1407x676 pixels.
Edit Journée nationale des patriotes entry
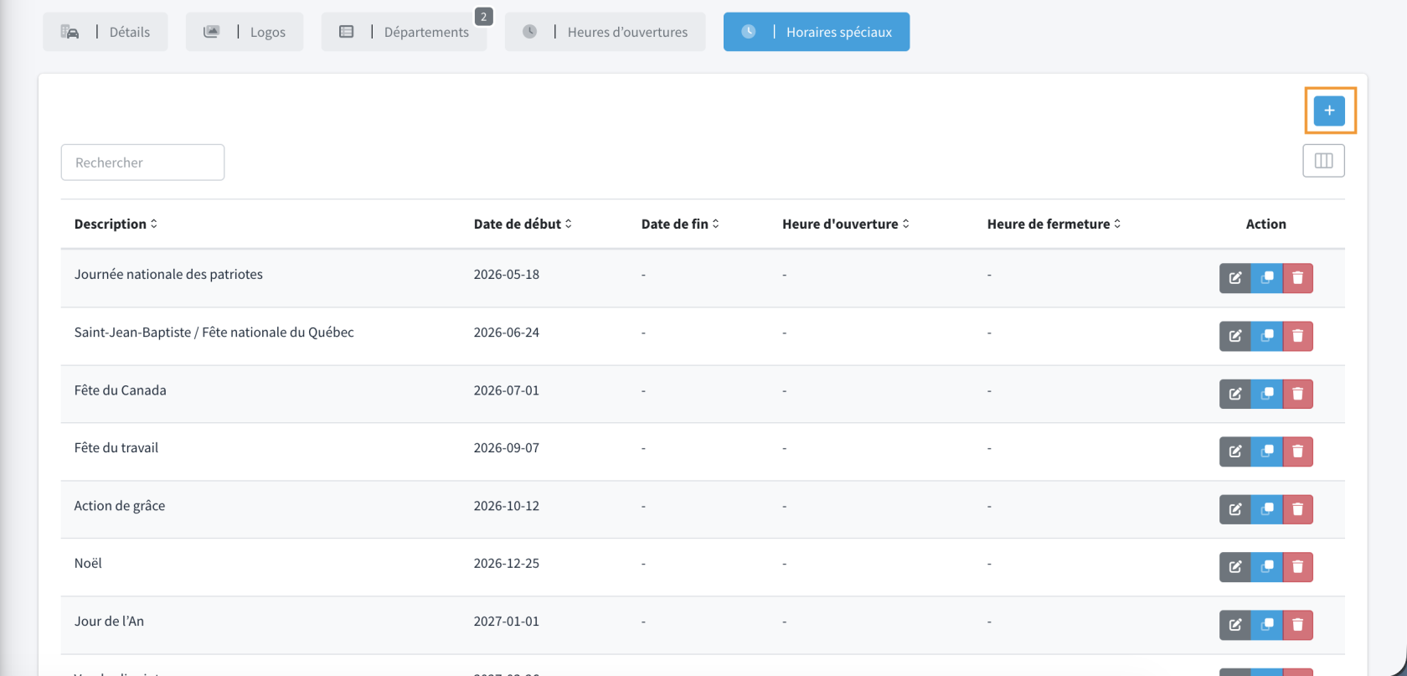click(x=1234, y=278)
